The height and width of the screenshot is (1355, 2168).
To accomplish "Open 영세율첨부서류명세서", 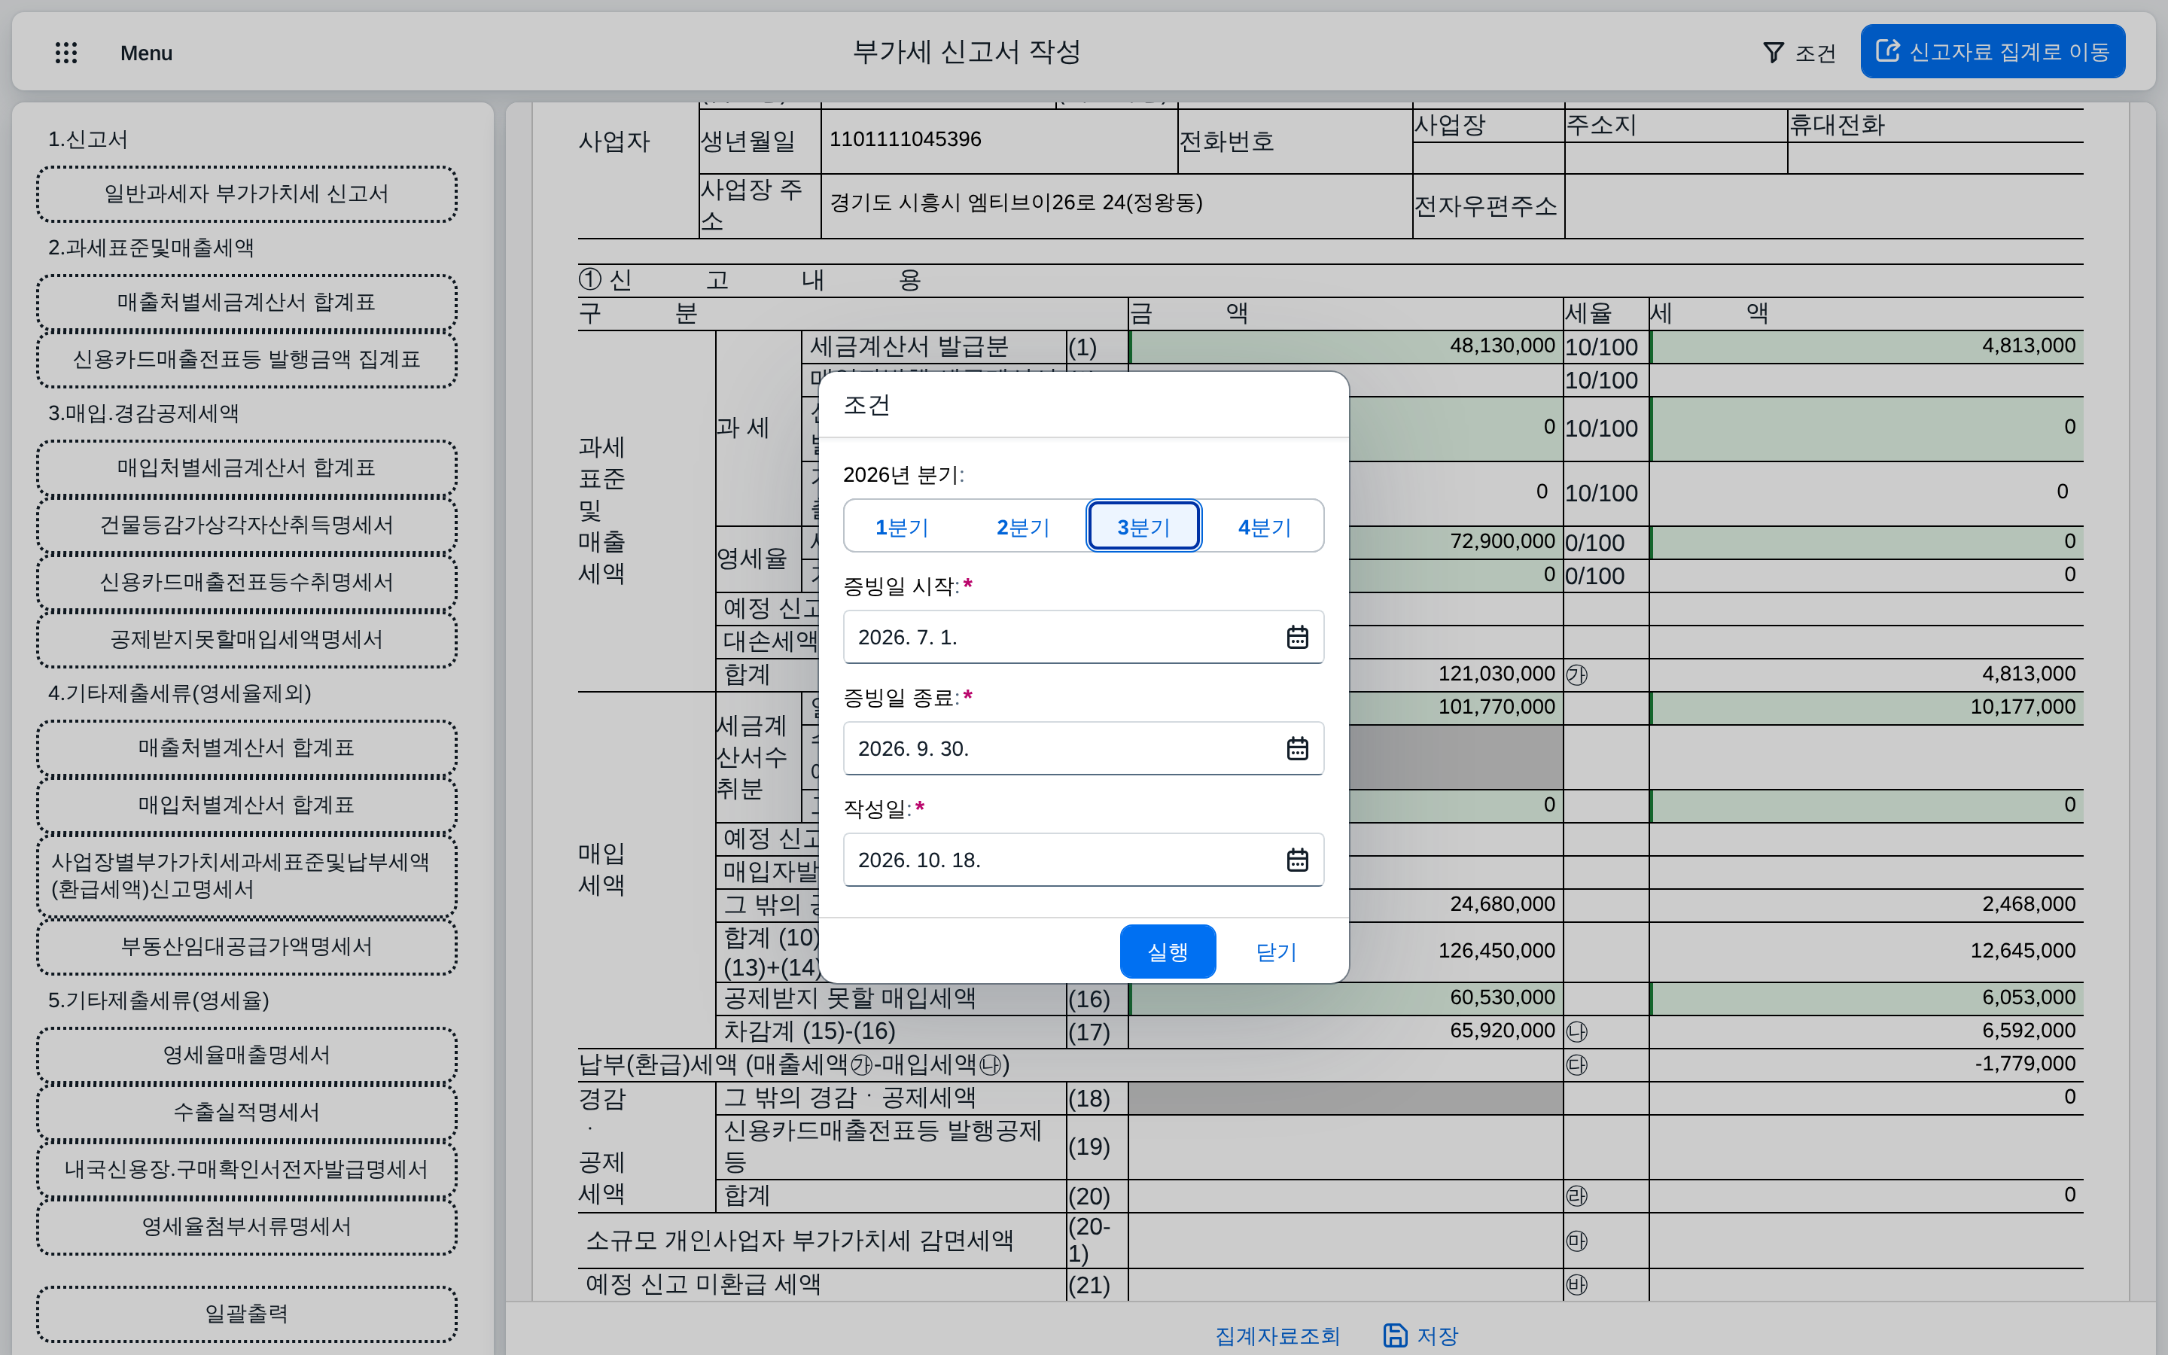I will click(246, 1227).
